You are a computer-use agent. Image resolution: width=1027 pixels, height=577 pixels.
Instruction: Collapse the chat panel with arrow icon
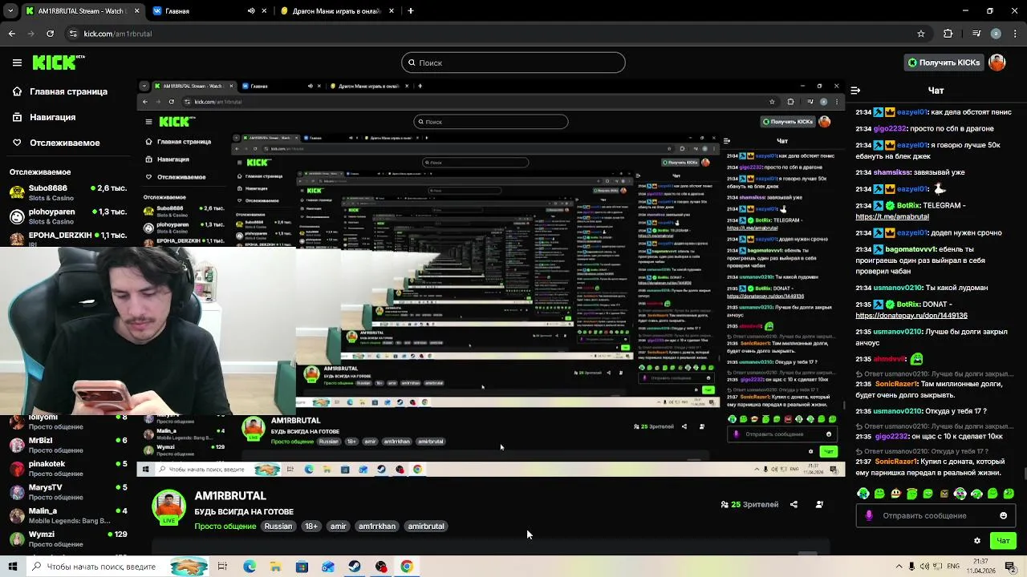[855, 91]
